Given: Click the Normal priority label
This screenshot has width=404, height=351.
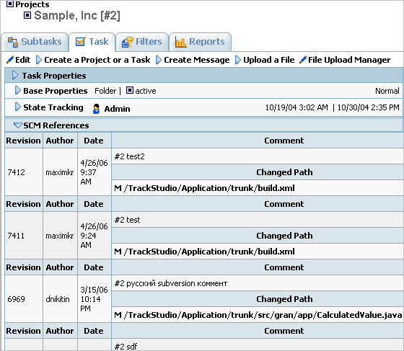Looking at the screenshot, I should coord(387,91).
